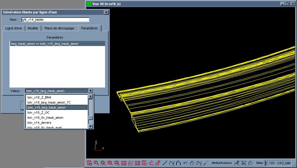Minimize the Vue 3D window
The height and width of the screenshot is (168, 297).
pos(283,4)
